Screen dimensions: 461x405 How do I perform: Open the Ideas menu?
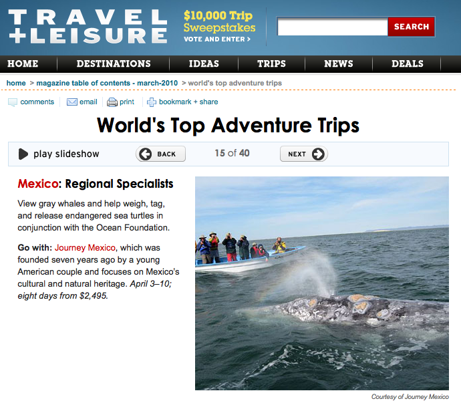(204, 63)
